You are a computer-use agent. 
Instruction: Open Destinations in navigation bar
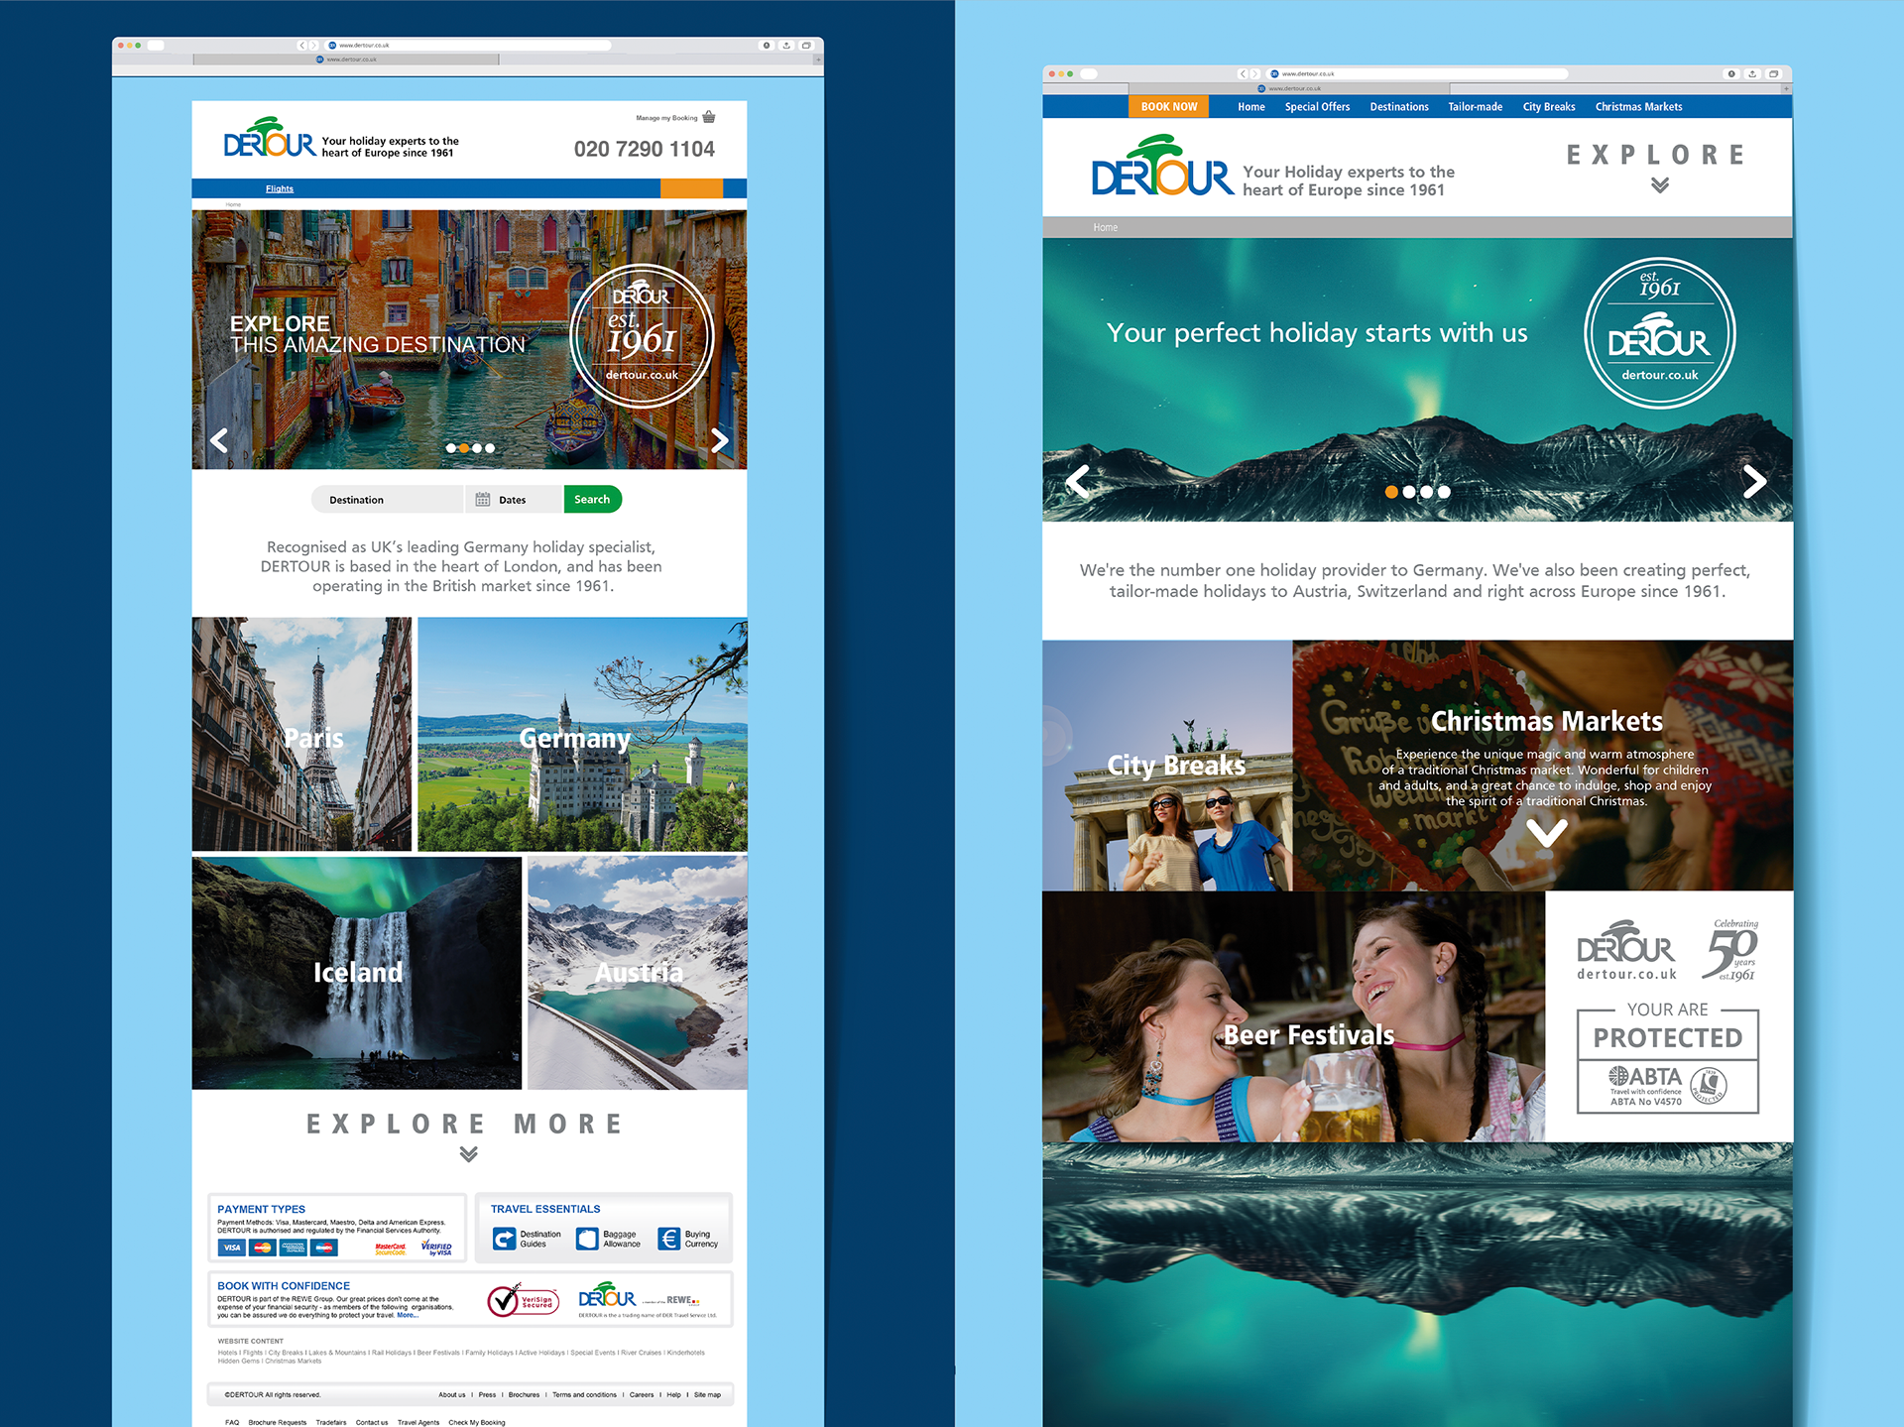click(1399, 107)
